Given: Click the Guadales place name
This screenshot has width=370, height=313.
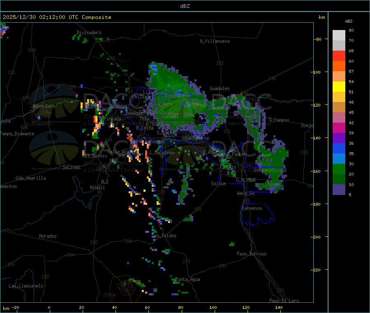Looking at the screenshot, I should [220, 88].
